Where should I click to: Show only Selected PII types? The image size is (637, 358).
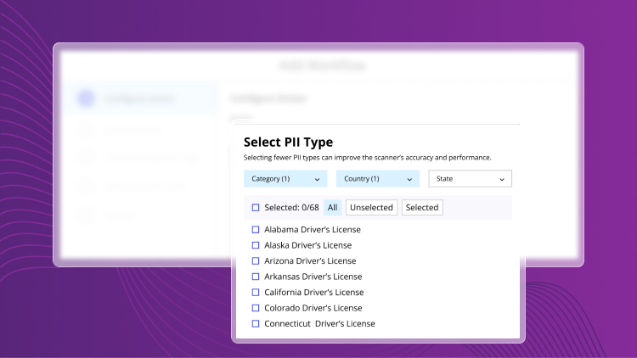point(422,208)
